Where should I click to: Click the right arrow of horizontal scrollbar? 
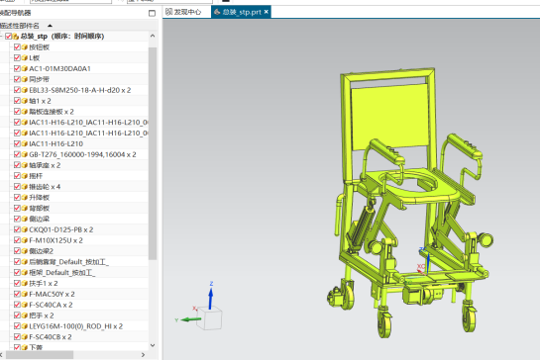tap(144, 354)
